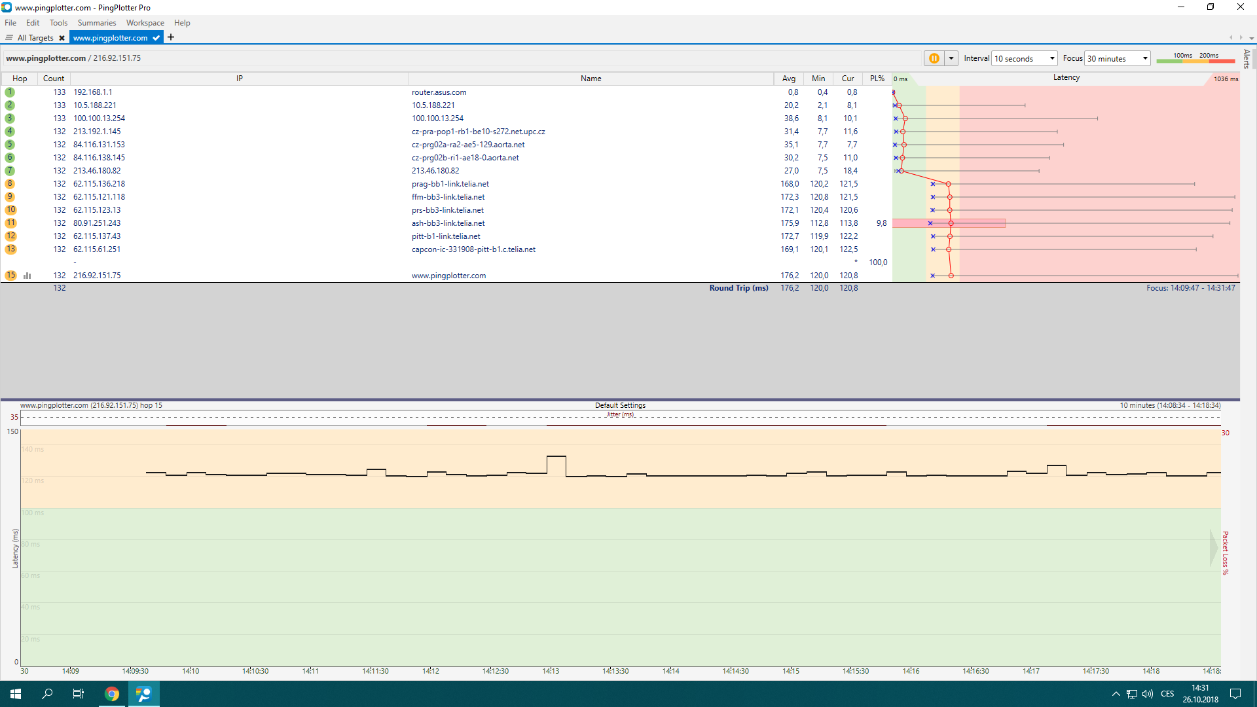Click checkmark on www.pingplotter.com tab

(x=156, y=38)
